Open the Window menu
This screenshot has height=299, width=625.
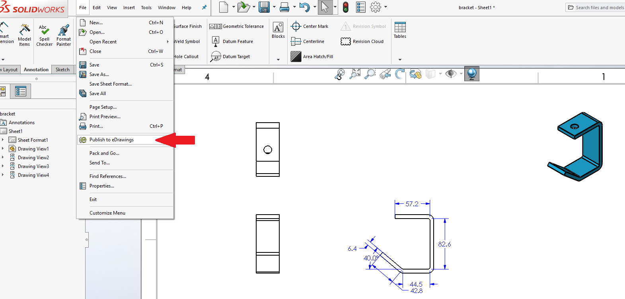pos(167,8)
